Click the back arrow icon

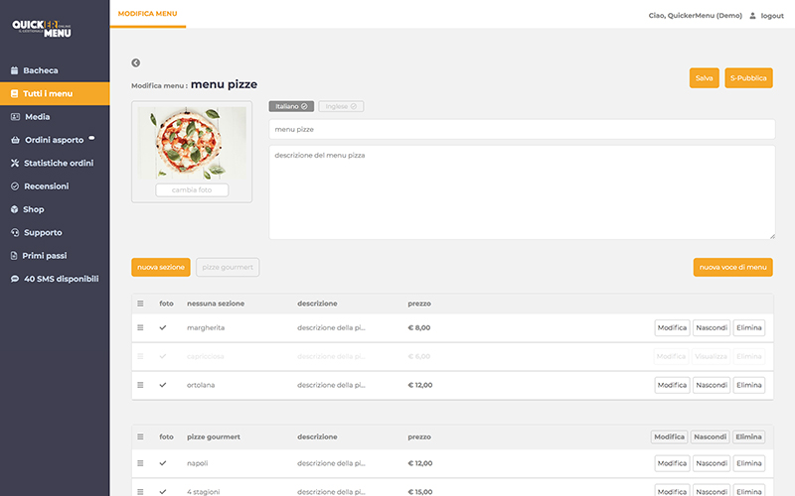(136, 62)
